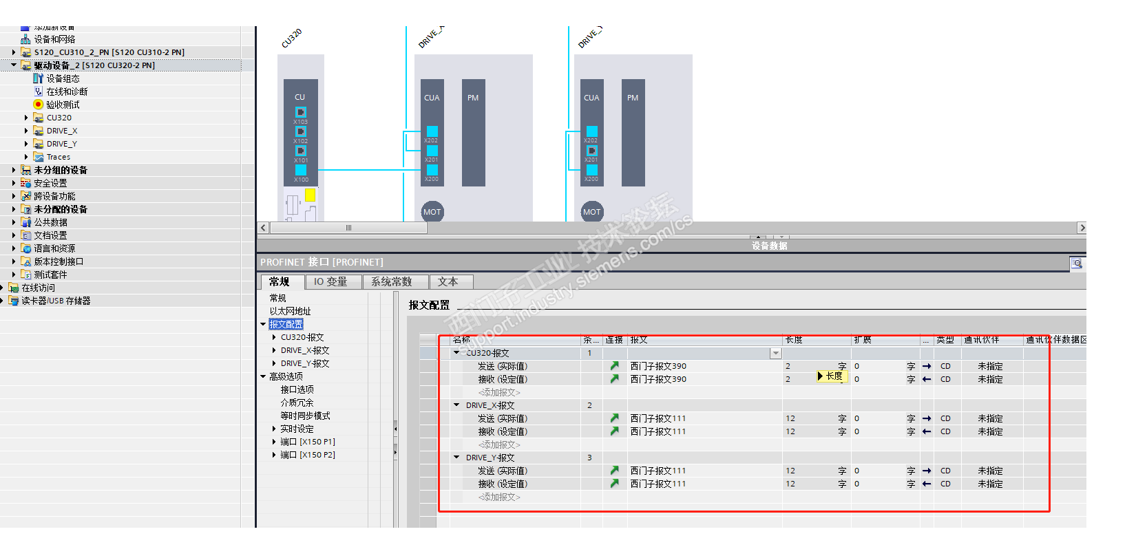Open 设备组态 via its tools icon
Viewport: 1136px width, 547px height.
point(38,78)
